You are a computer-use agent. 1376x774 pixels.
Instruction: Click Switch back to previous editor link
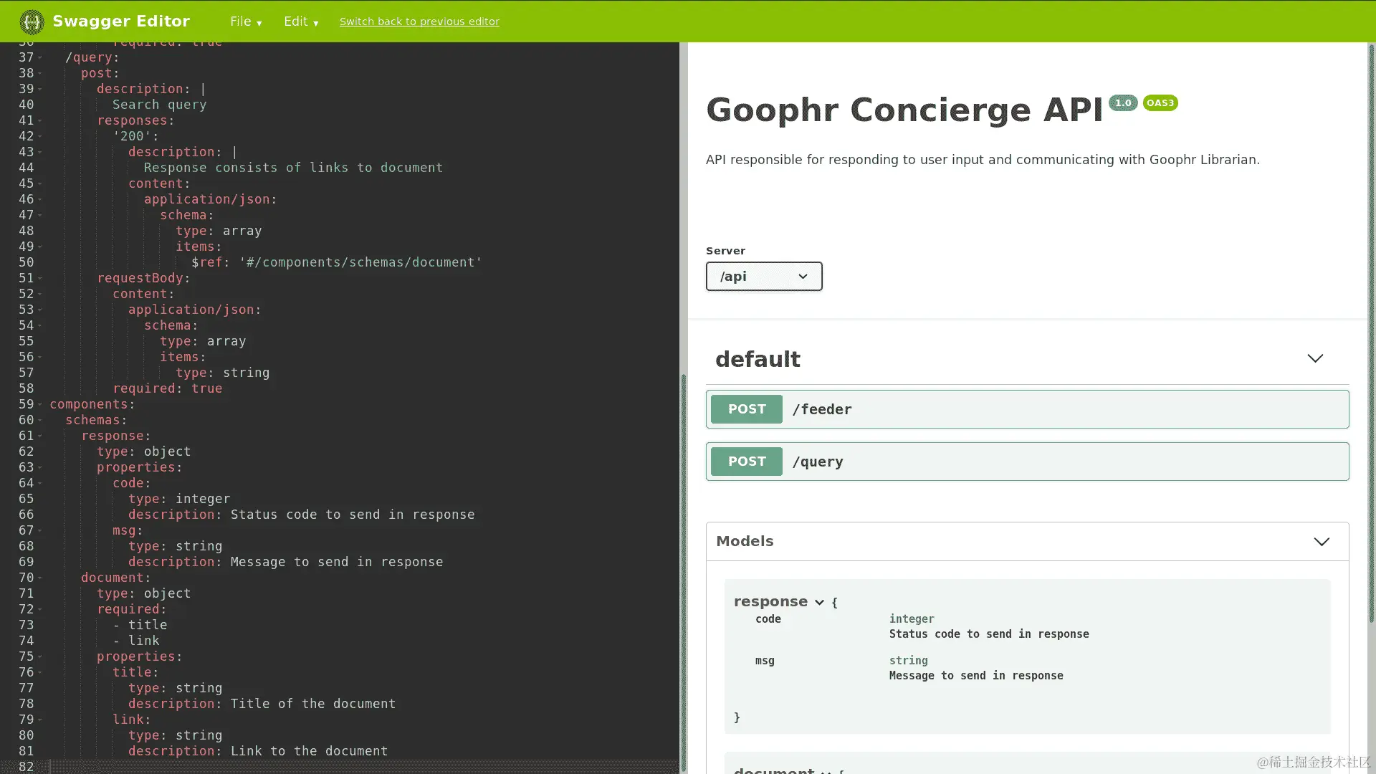click(419, 21)
